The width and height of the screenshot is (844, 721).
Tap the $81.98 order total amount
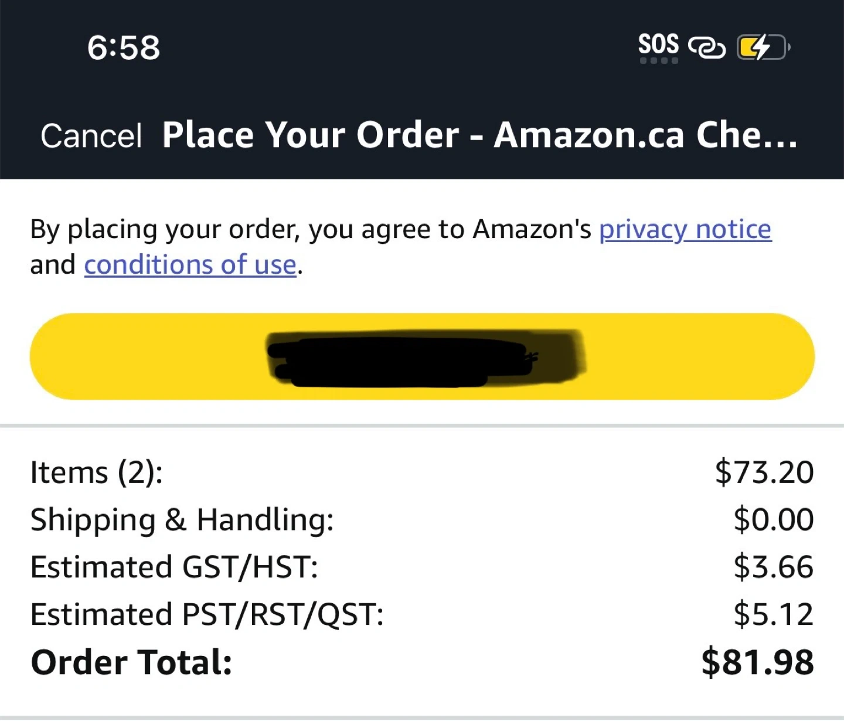(x=757, y=663)
